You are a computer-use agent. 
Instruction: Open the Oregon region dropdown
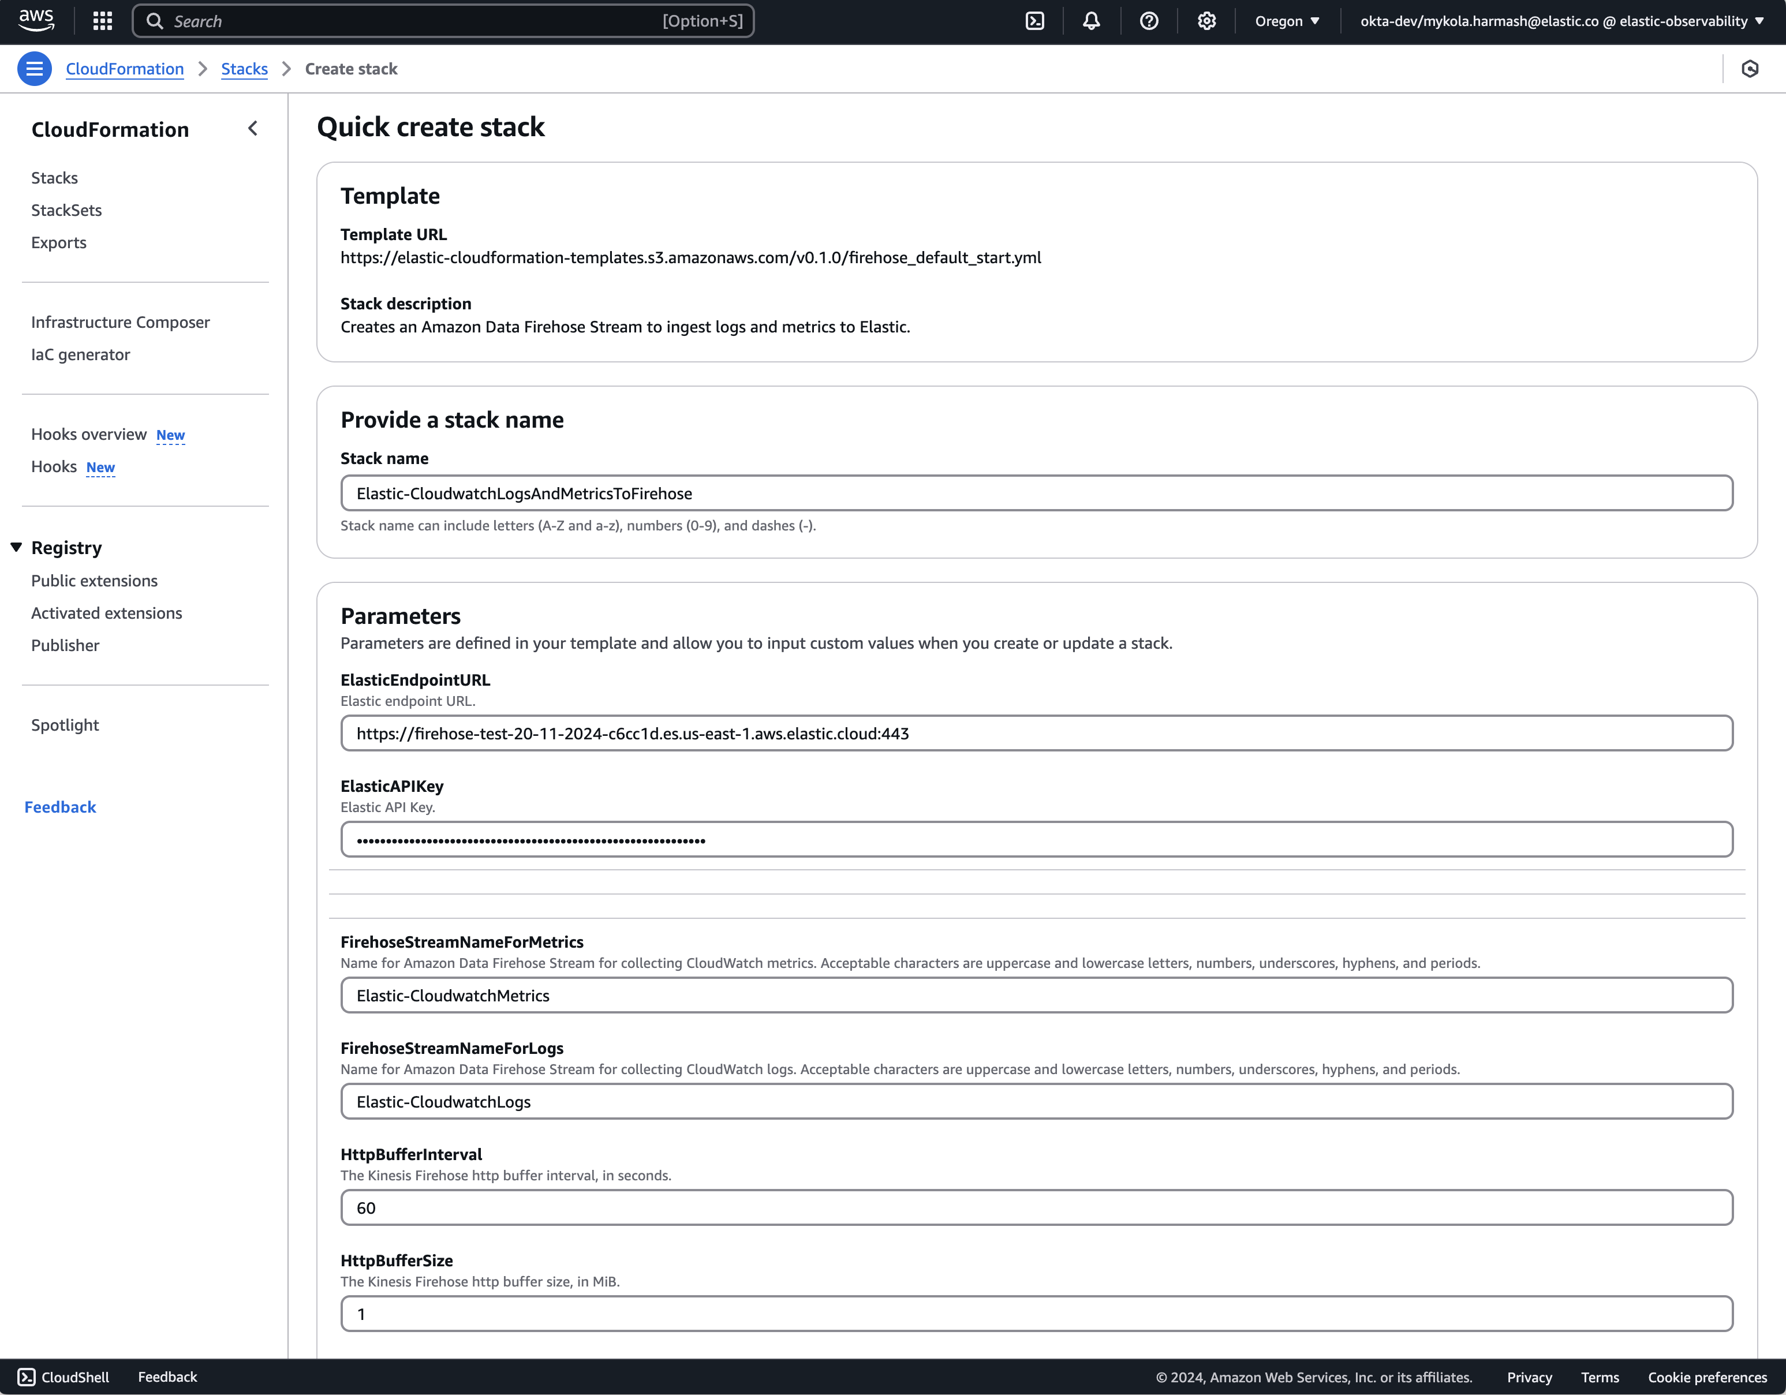[x=1286, y=21]
